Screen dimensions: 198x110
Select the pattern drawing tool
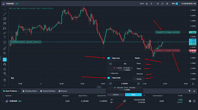pyautogui.click(x=5, y=23)
